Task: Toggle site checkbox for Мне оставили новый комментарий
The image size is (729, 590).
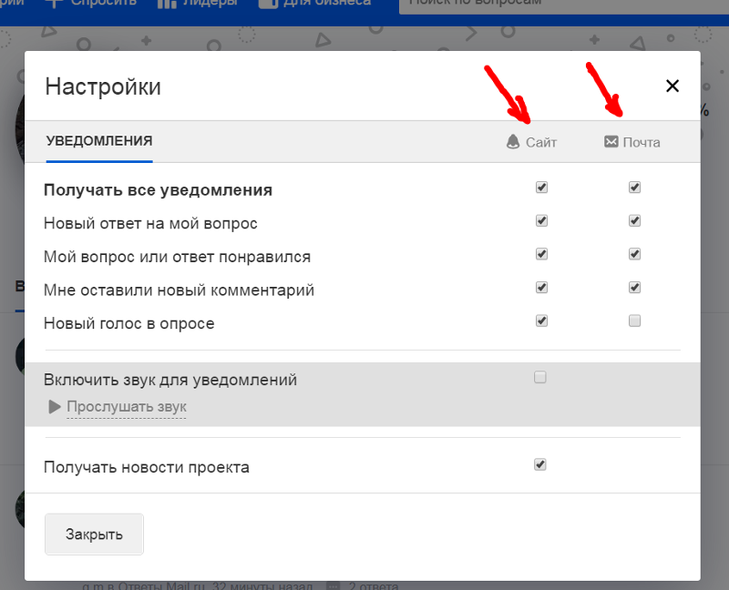Action: click(x=541, y=288)
